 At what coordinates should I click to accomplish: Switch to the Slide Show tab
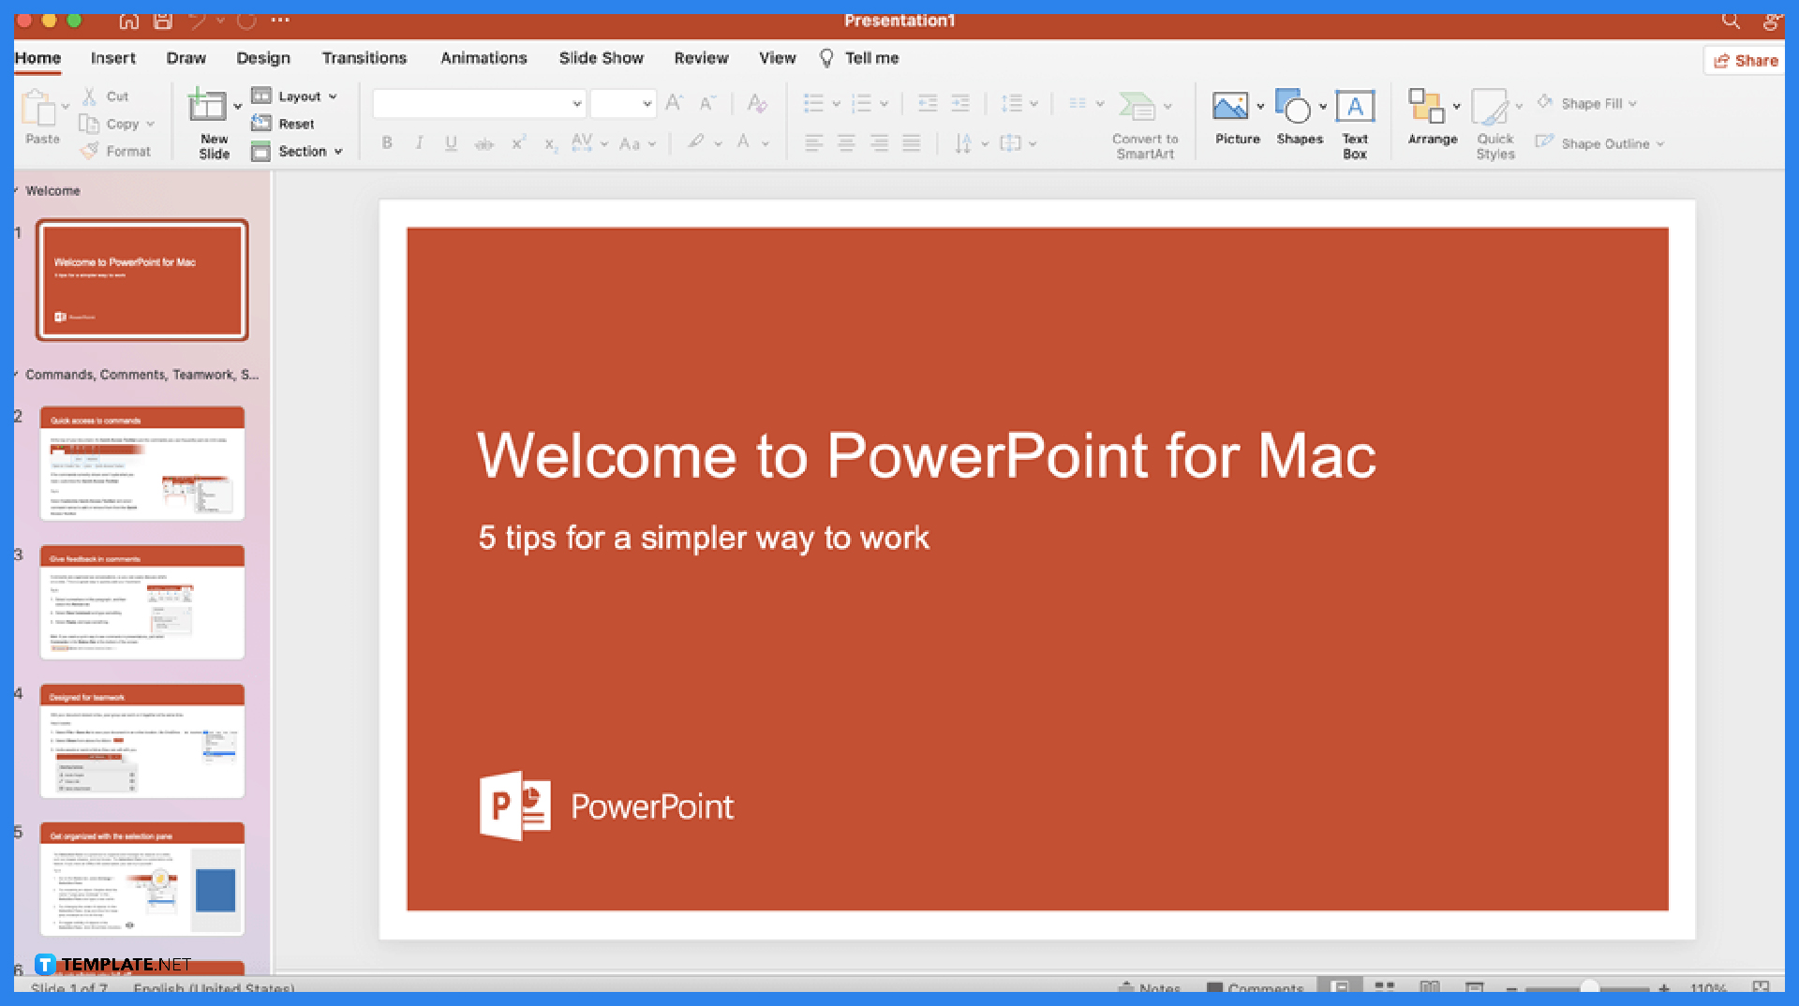tap(601, 57)
